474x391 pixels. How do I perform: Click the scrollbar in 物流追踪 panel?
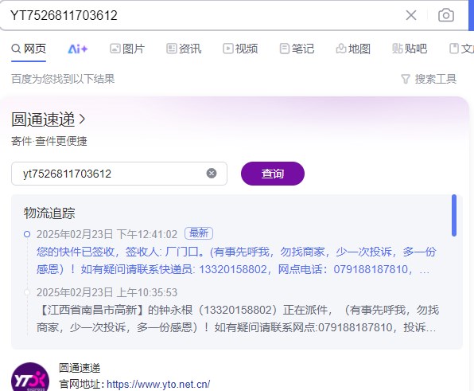point(454,215)
